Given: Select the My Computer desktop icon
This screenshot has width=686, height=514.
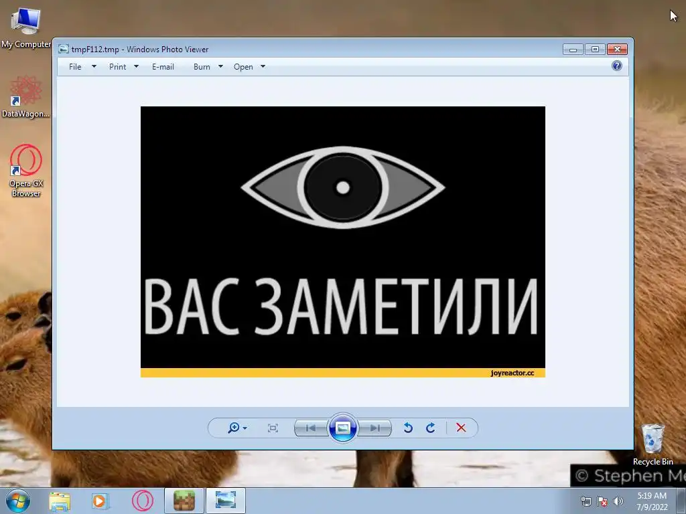Looking at the screenshot, I should click(26, 28).
